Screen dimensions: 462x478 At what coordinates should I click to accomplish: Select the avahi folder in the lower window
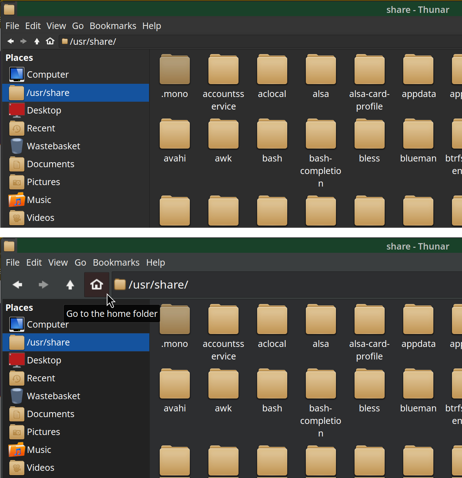click(x=175, y=391)
